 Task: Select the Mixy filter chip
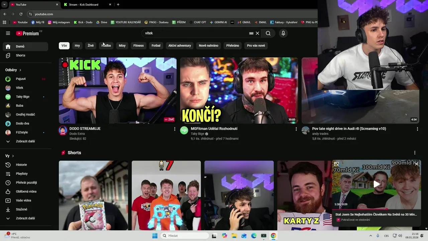[122, 46]
